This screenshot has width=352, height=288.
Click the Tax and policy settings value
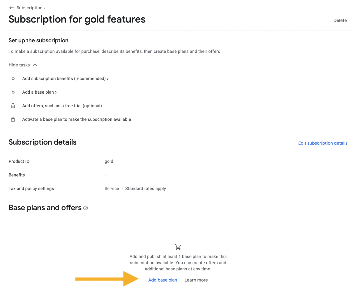click(135, 188)
